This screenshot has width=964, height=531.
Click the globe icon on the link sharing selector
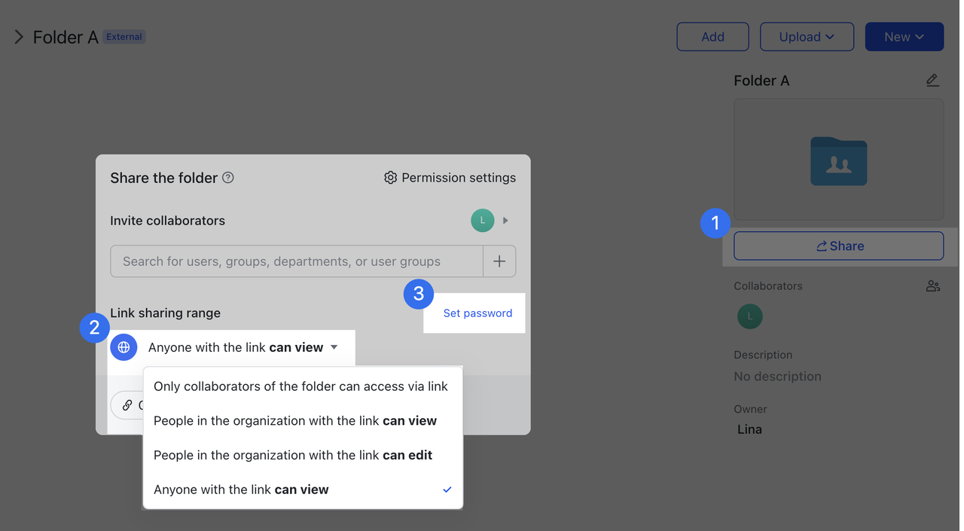[x=124, y=347]
